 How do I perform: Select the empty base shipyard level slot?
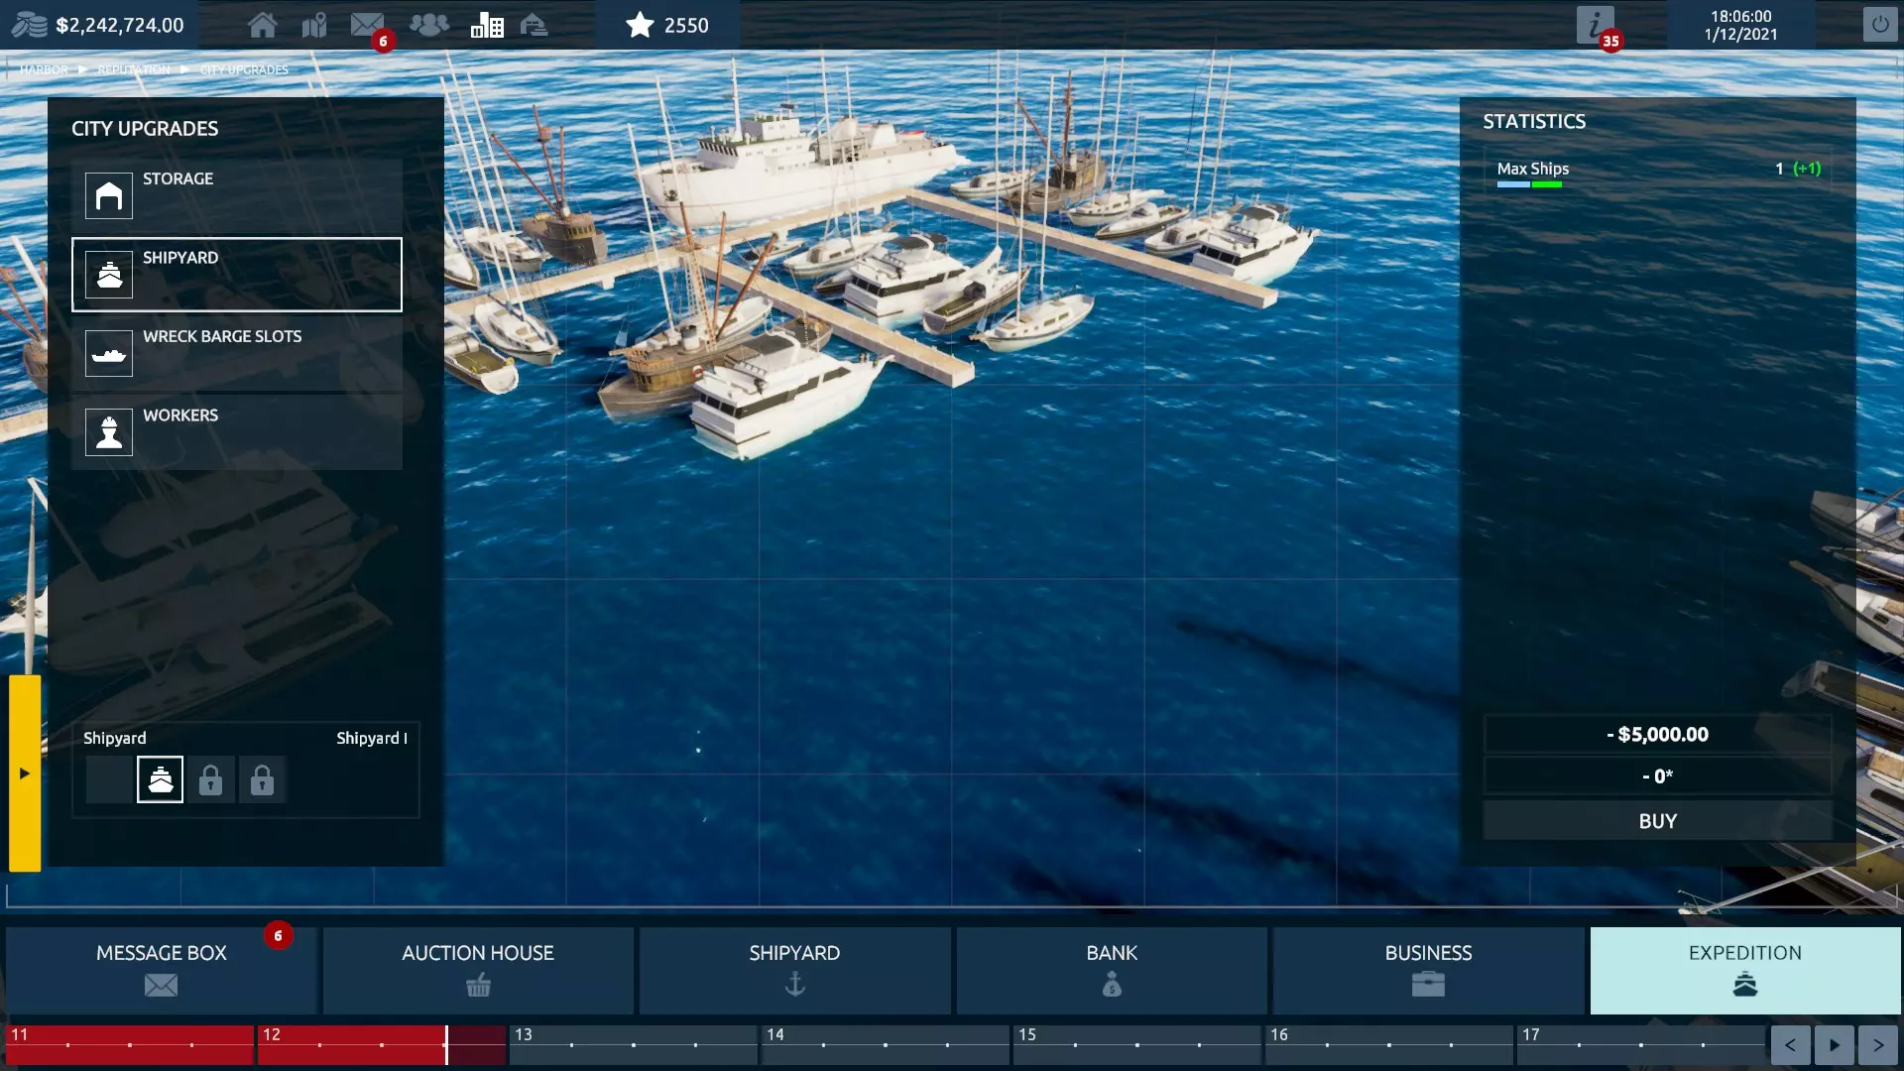[109, 780]
